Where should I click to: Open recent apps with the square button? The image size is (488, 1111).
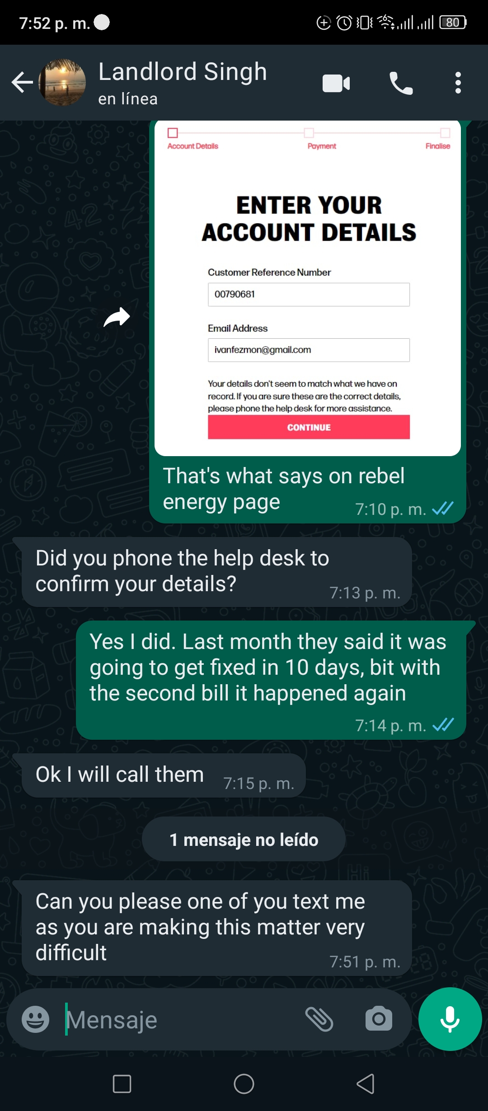click(x=122, y=1084)
